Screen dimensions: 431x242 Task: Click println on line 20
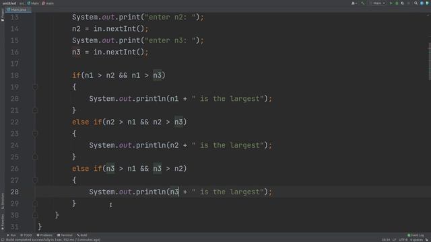pos(151,99)
